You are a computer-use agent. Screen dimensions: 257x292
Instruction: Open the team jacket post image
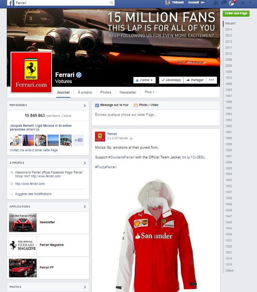(x=156, y=235)
